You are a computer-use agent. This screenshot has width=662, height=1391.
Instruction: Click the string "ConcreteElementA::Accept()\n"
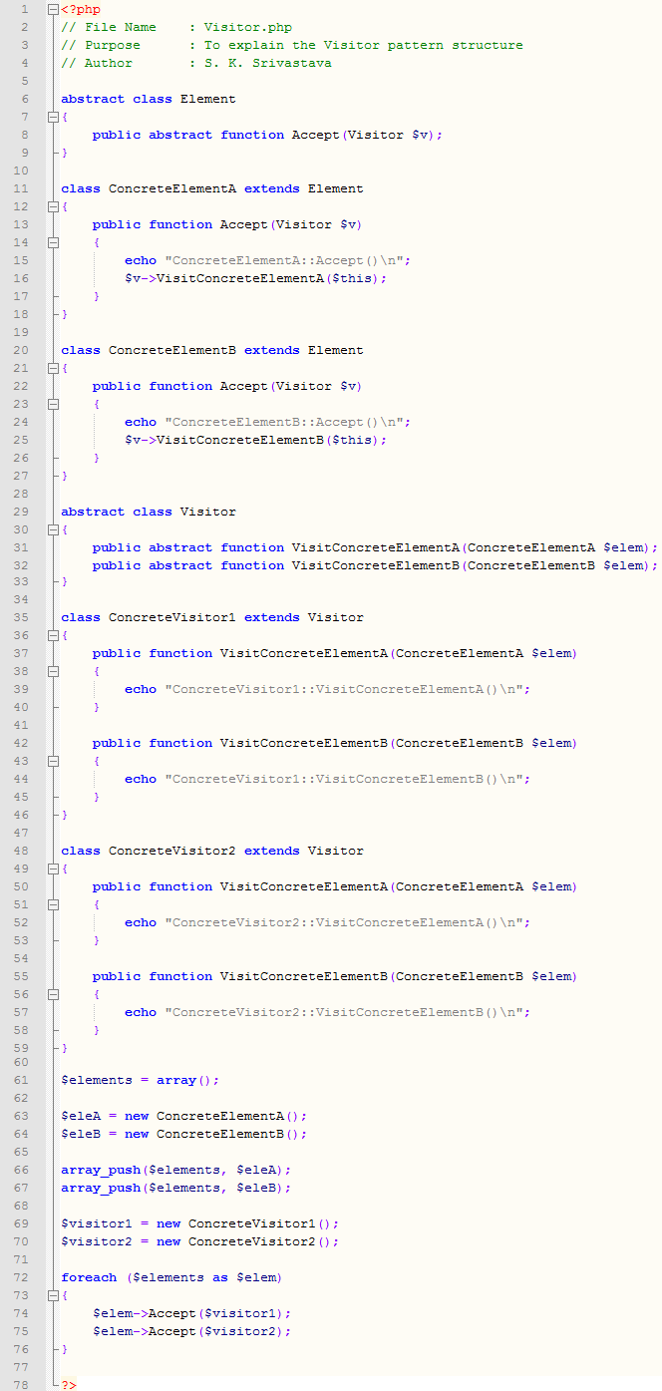click(x=284, y=260)
